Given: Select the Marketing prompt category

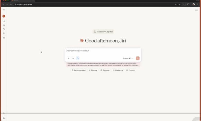Looking at the screenshot, I should click(x=118, y=70).
